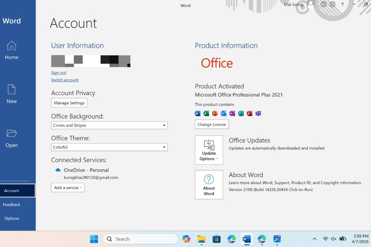Image resolution: width=371 pixels, height=247 pixels.
Task: Click the Switch account link
Action: (64, 80)
